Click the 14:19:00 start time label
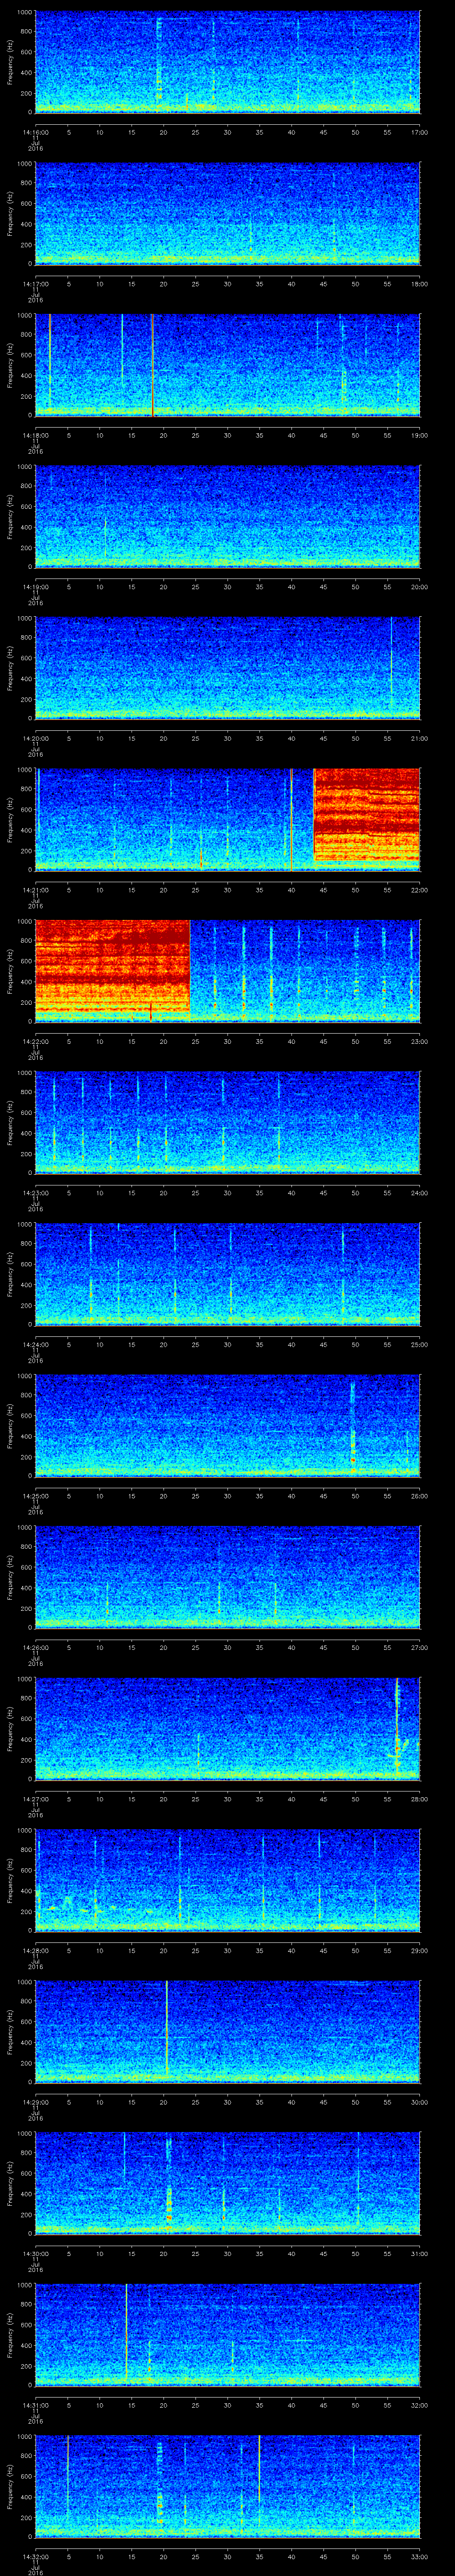Screen dimensions: 455x2576 pos(35,587)
